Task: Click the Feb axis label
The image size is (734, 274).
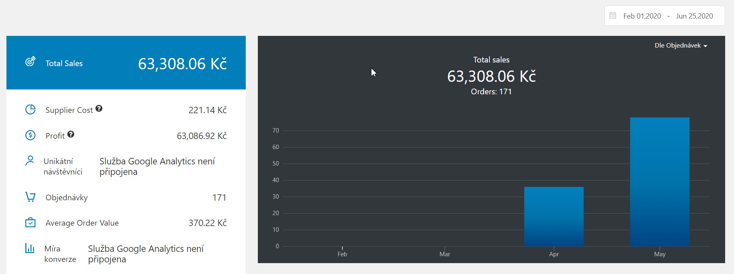Action: tap(342, 254)
